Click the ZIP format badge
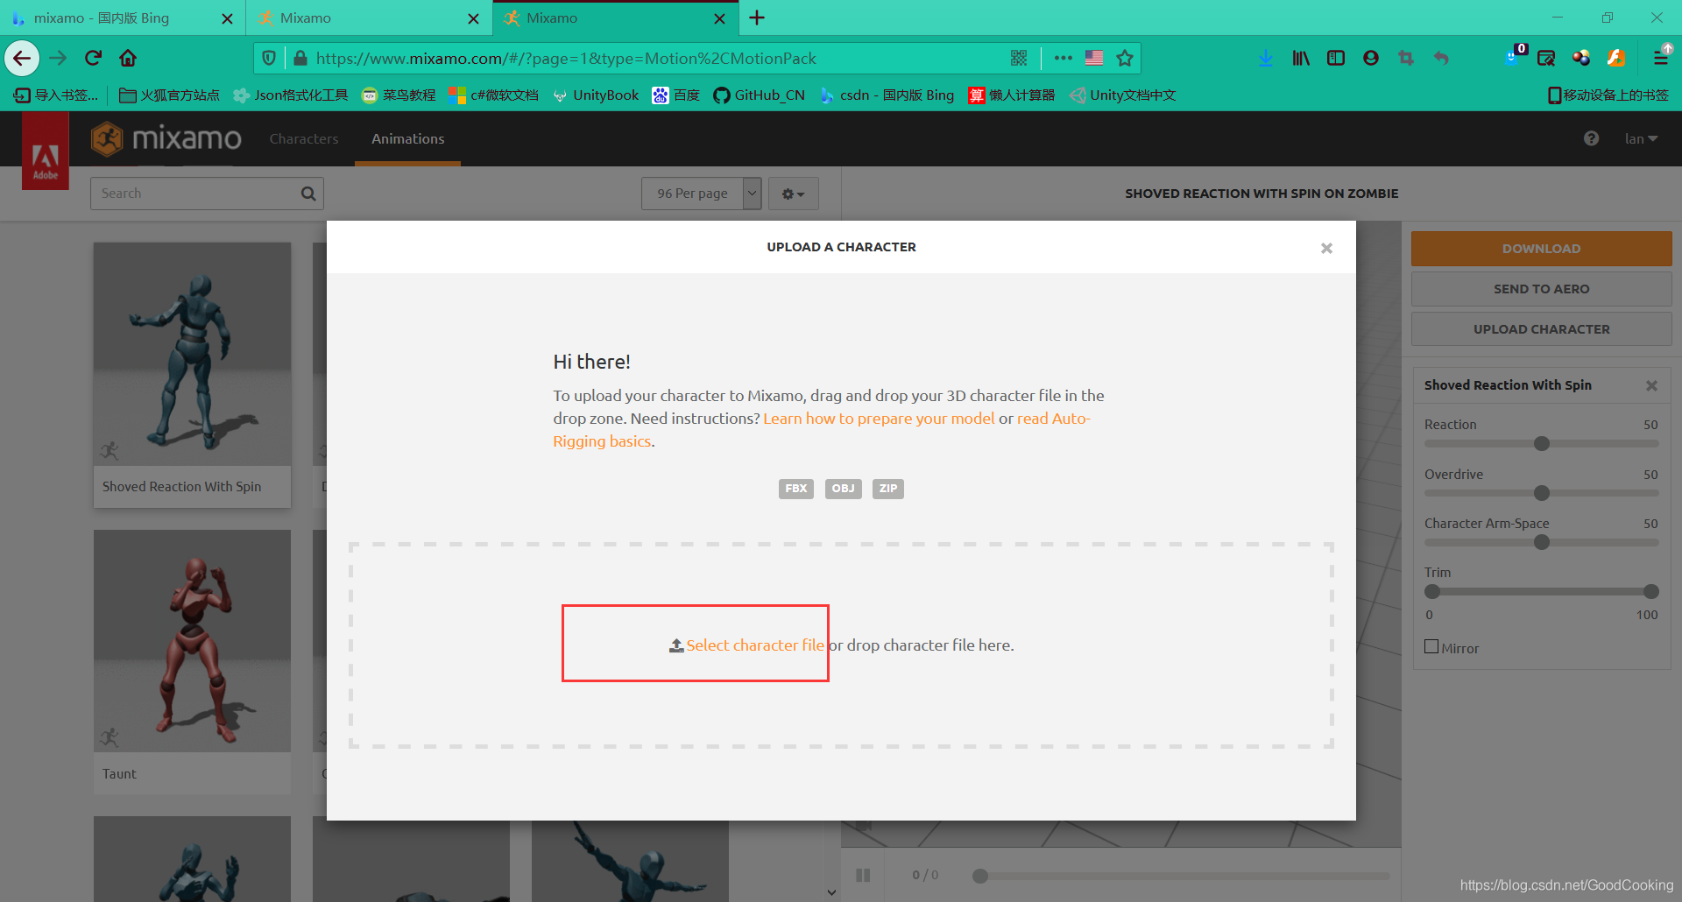Viewport: 1682px width, 902px height. (888, 489)
